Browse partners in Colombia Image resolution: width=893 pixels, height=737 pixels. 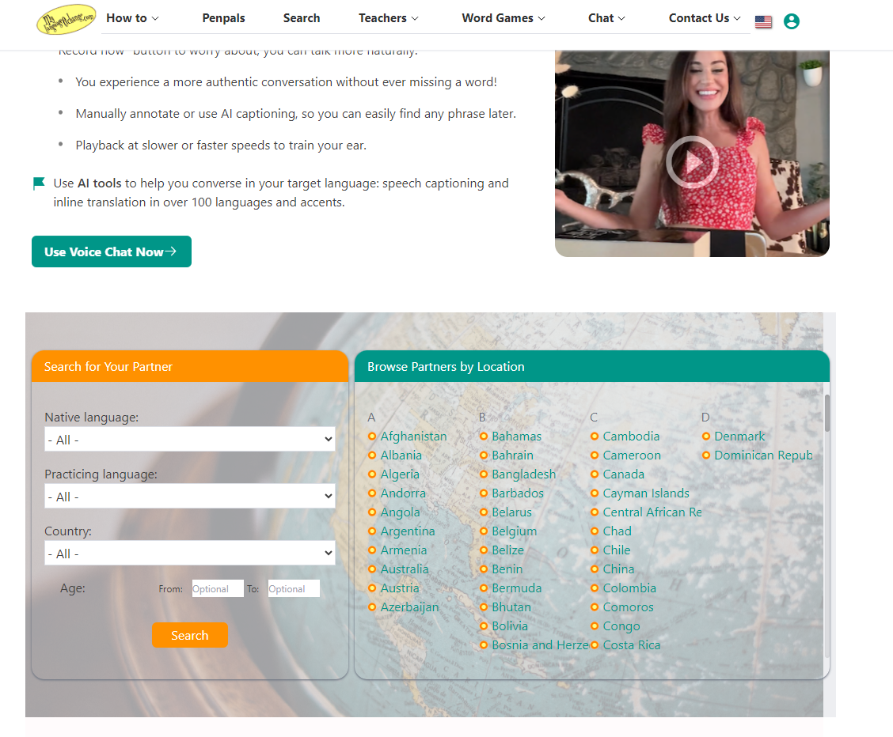click(x=629, y=588)
